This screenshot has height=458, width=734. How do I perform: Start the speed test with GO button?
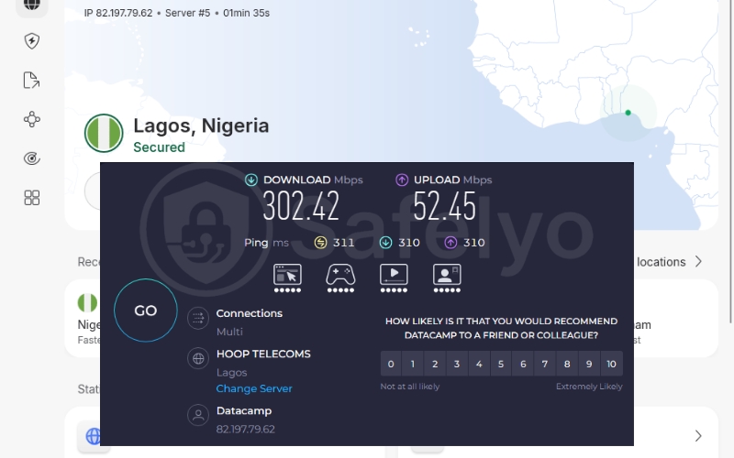tap(146, 311)
